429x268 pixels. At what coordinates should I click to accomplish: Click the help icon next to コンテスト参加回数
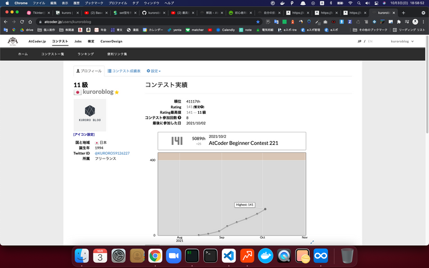(x=180, y=118)
